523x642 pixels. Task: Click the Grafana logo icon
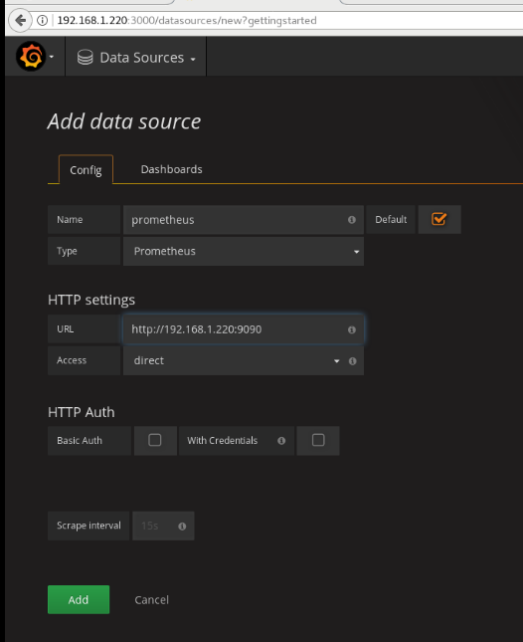[x=31, y=56]
